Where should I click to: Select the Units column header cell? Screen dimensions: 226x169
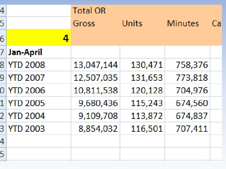click(x=132, y=23)
